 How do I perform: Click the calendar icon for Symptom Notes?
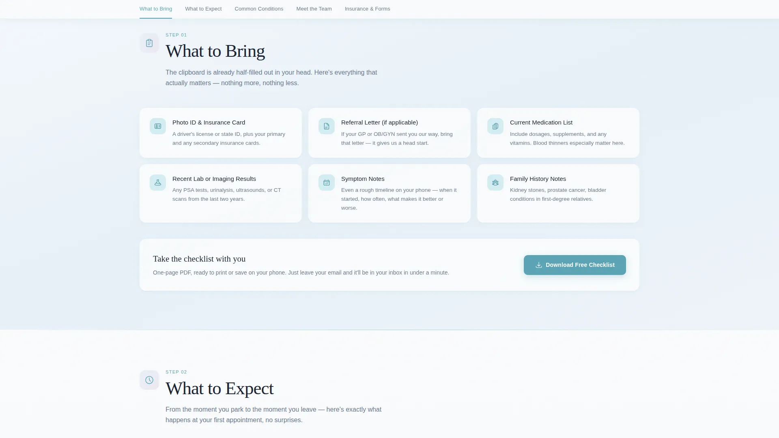(x=327, y=182)
